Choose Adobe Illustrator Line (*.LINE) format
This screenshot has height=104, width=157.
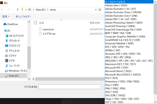(129, 16)
